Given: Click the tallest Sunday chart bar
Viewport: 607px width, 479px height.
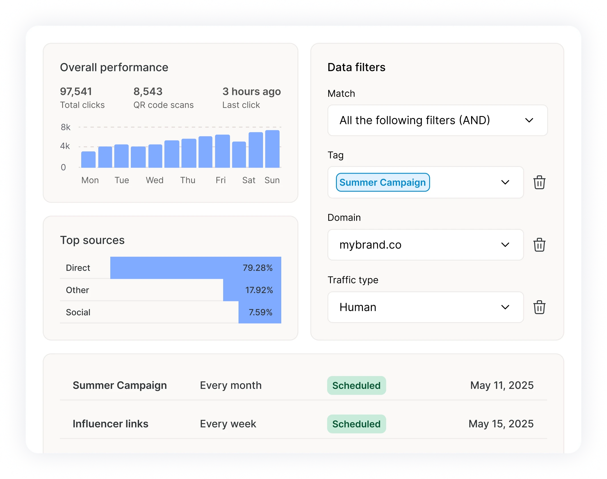Looking at the screenshot, I should [272, 149].
